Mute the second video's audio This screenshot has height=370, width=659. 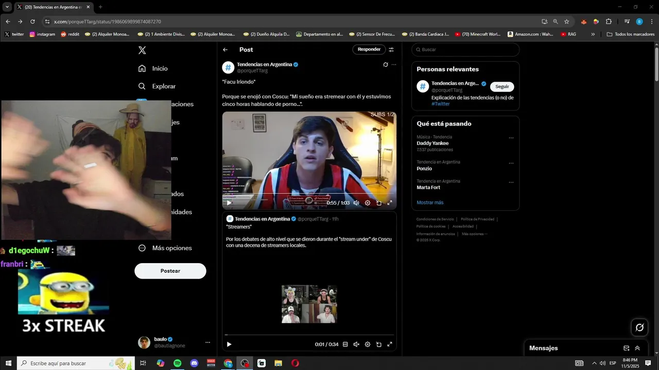(356, 344)
